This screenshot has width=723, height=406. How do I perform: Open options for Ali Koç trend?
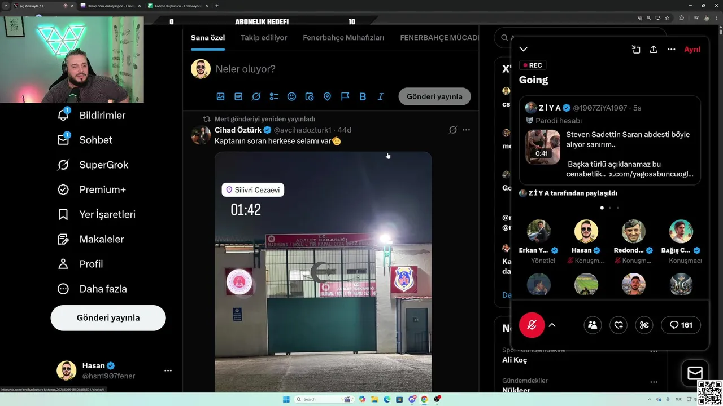point(654,351)
